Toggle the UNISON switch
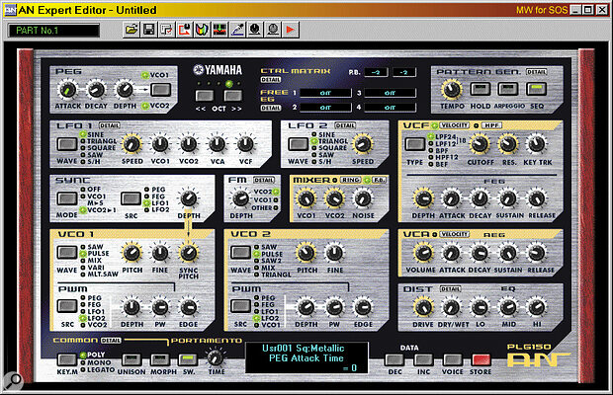This screenshot has height=395, width=613. point(131,359)
